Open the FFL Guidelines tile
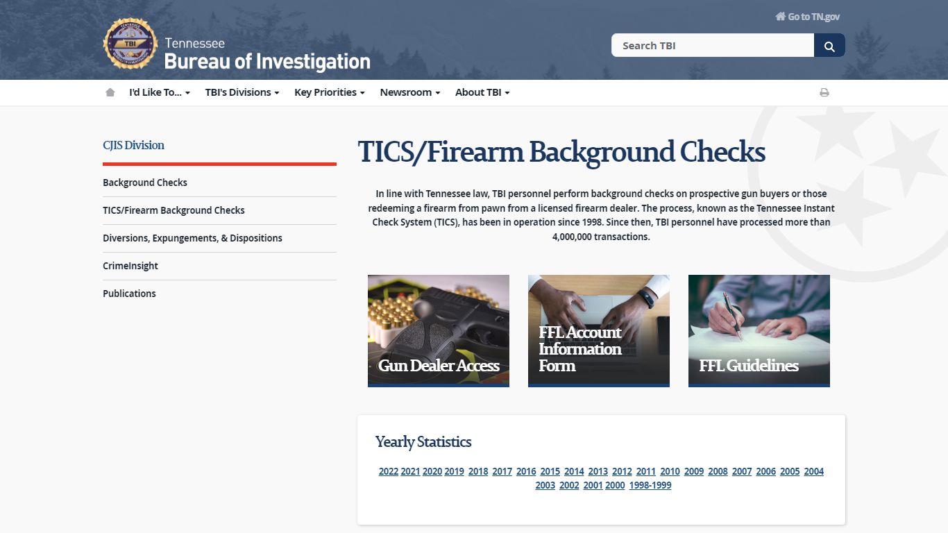The height and width of the screenshot is (533, 948). pos(759,331)
